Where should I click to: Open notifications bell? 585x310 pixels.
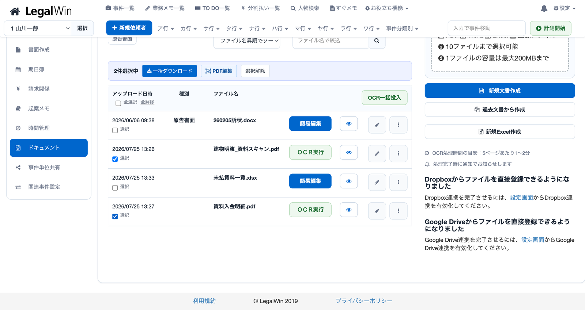point(544,8)
